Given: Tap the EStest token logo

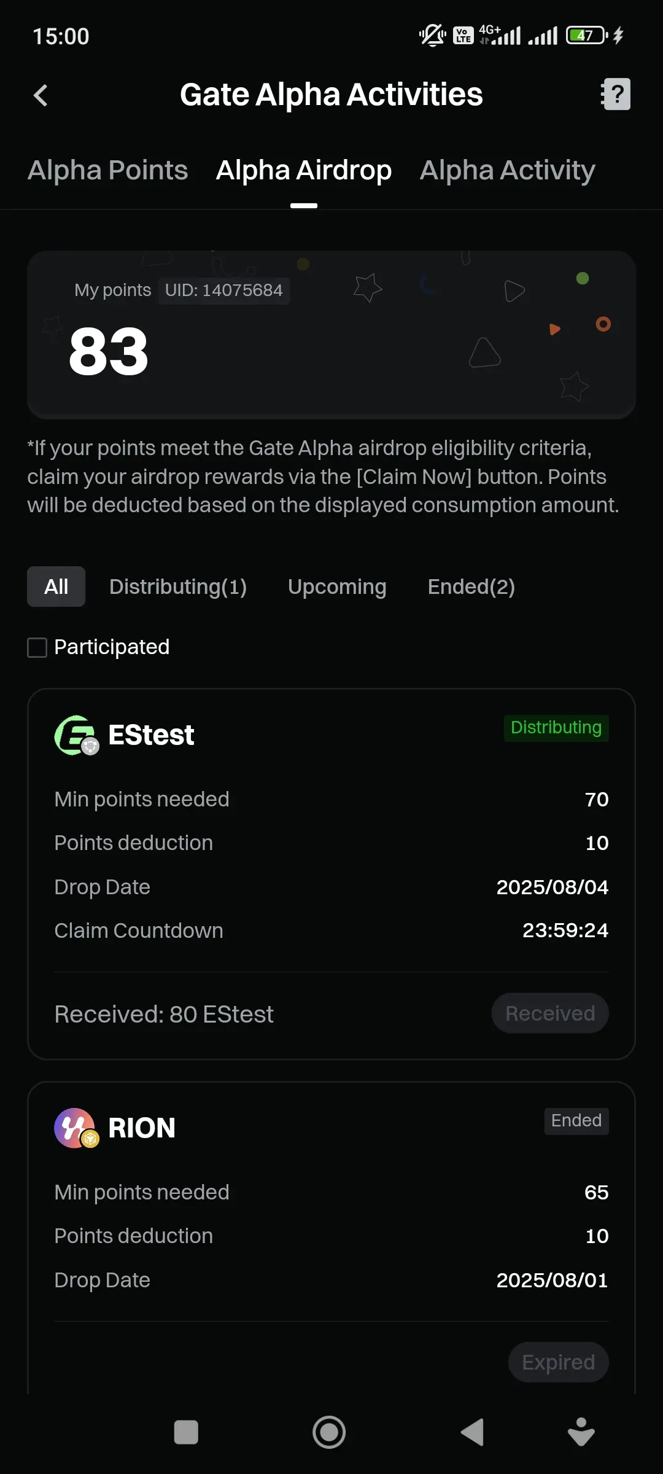Looking at the screenshot, I should click(76, 735).
